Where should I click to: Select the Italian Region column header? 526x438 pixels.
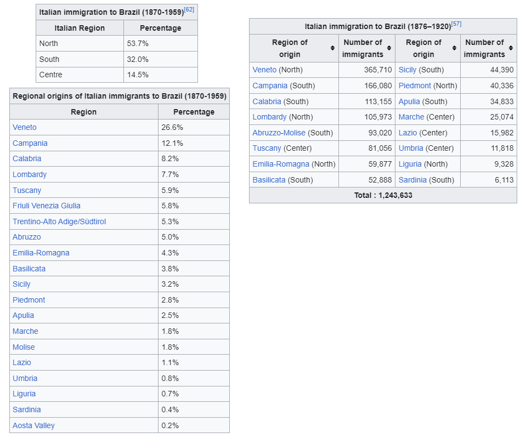[x=80, y=28]
